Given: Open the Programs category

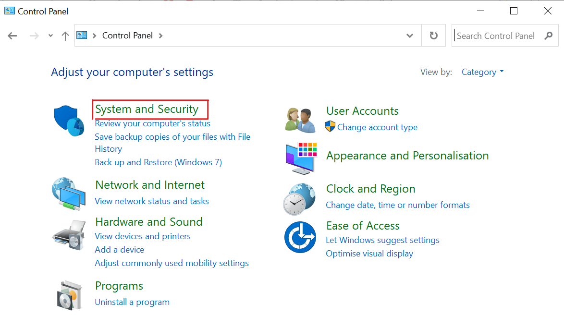Looking at the screenshot, I should click(x=119, y=286).
